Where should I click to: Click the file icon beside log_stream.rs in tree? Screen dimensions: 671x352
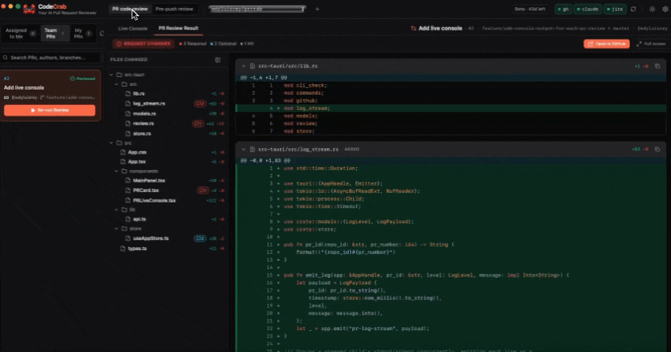128,103
